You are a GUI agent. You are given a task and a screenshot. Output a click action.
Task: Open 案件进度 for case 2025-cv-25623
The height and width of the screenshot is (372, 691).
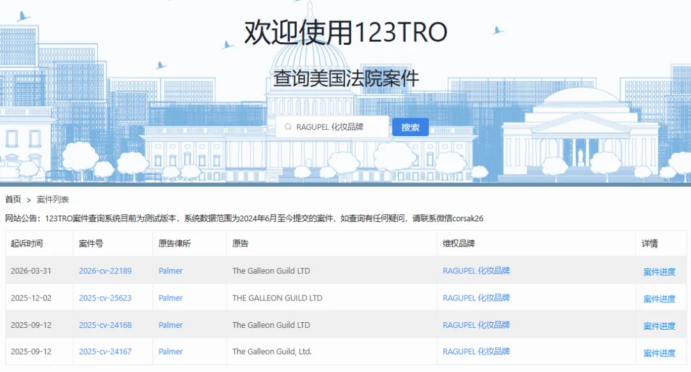[659, 299]
